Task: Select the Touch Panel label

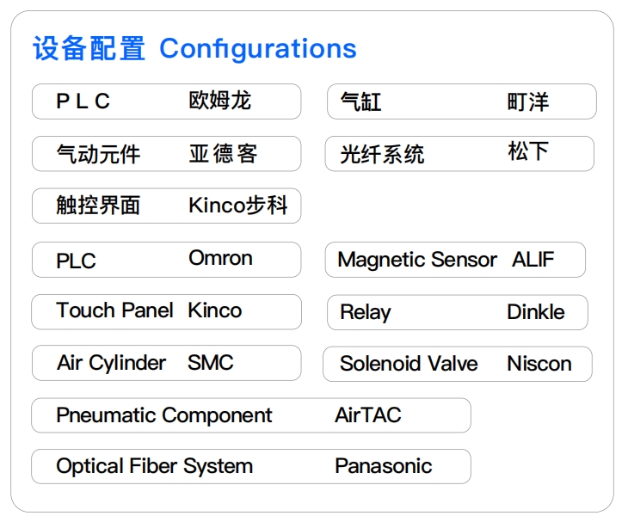Action: click(x=115, y=310)
